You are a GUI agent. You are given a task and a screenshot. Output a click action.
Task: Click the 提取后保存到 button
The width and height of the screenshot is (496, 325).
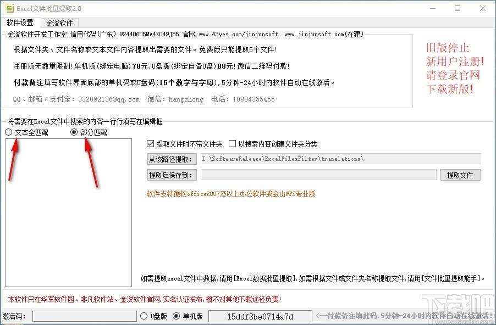click(x=172, y=175)
